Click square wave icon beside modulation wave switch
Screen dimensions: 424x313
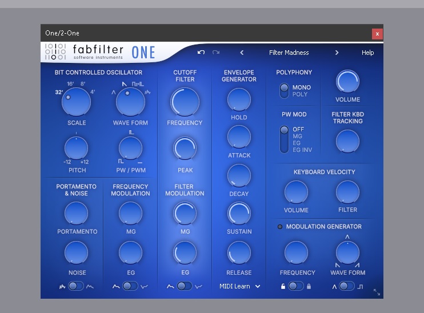pos(360,287)
